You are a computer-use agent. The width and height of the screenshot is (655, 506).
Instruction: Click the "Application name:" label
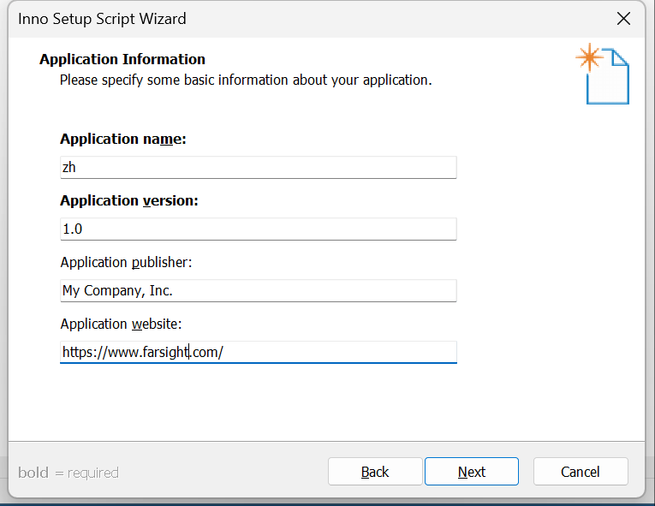(x=123, y=139)
